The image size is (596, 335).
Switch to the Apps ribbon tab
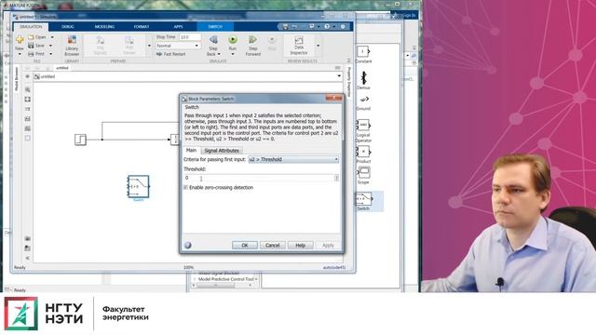178,27
